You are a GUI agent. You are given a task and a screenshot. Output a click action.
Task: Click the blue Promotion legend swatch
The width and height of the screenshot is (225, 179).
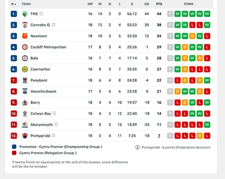point(14,147)
